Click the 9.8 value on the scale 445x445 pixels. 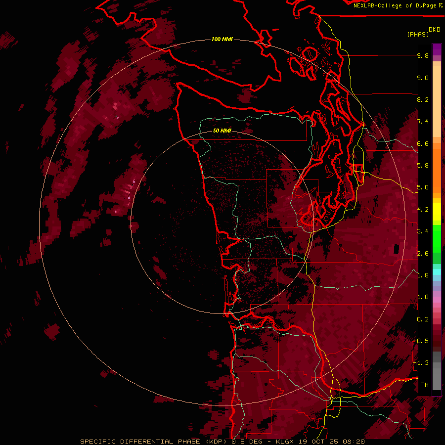click(x=423, y=55)
